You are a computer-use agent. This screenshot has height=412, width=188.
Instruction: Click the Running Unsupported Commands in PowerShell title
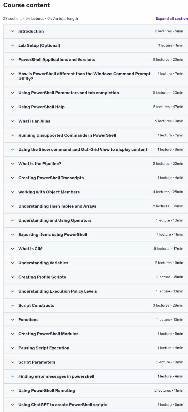tap(67, 135)
